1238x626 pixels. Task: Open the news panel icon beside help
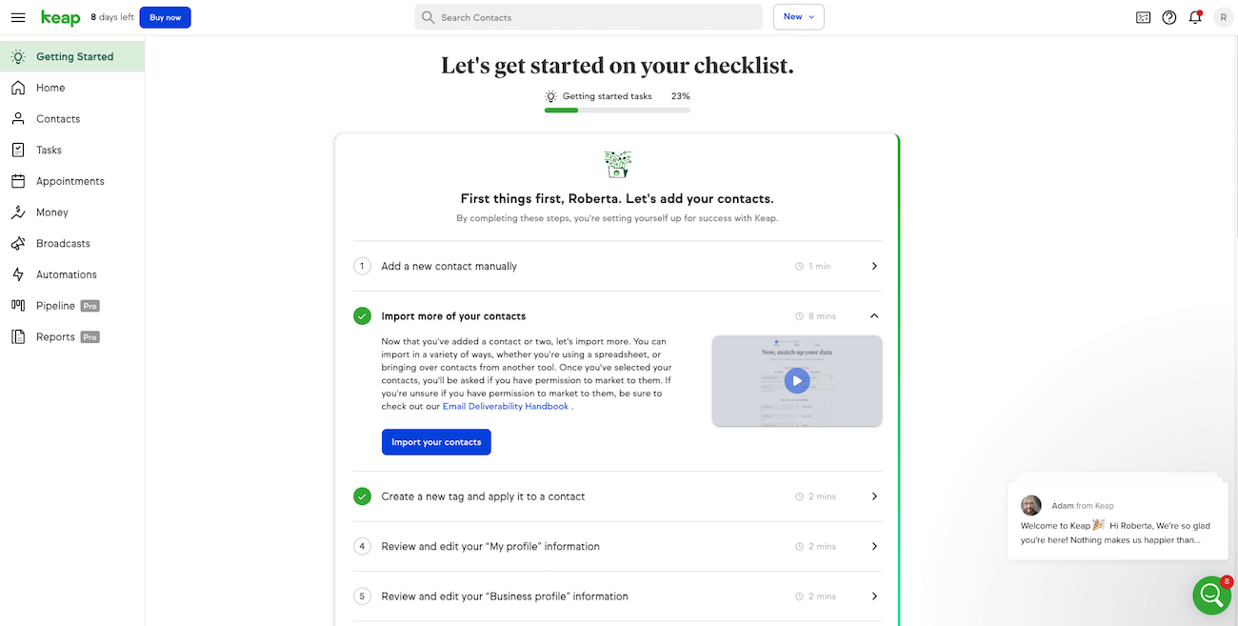[x=1144, y=17]
